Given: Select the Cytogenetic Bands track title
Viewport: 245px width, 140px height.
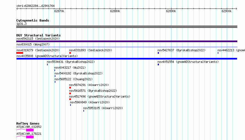Looking at the screenshot, I should pos(33,20).
